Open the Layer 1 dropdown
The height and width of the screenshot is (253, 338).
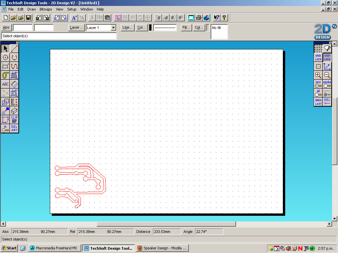(x=113, y=28)
